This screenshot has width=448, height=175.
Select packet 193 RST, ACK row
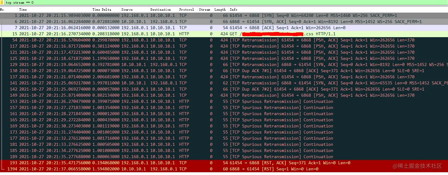224,163
